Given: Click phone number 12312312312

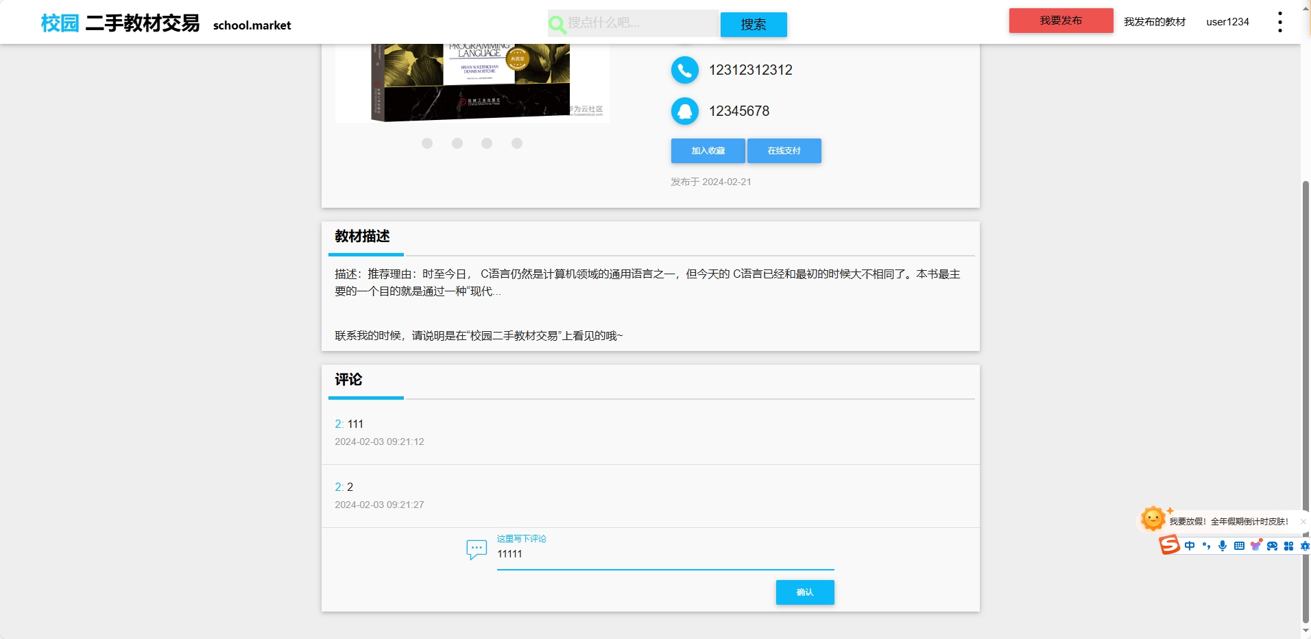Looking at the screenshot, I should (750, 70).
